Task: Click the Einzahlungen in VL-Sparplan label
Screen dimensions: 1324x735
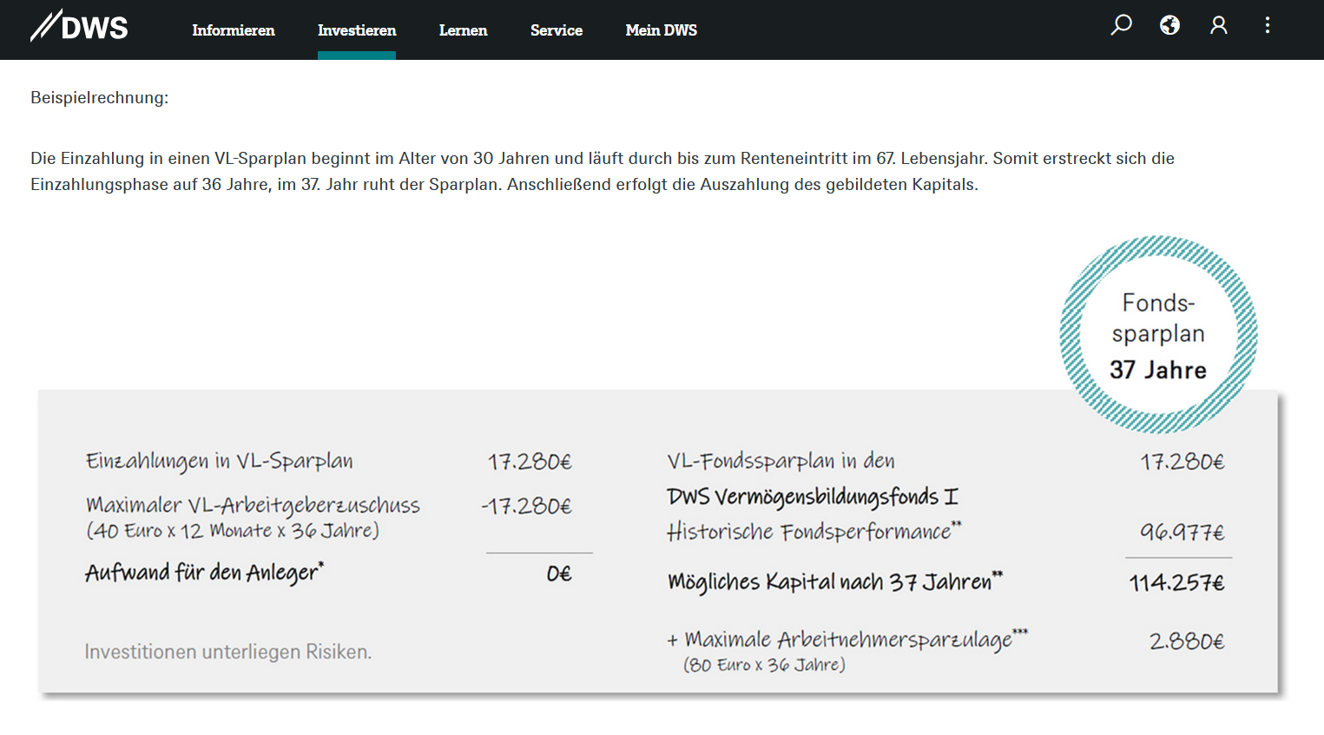Action: pos(219,461)
